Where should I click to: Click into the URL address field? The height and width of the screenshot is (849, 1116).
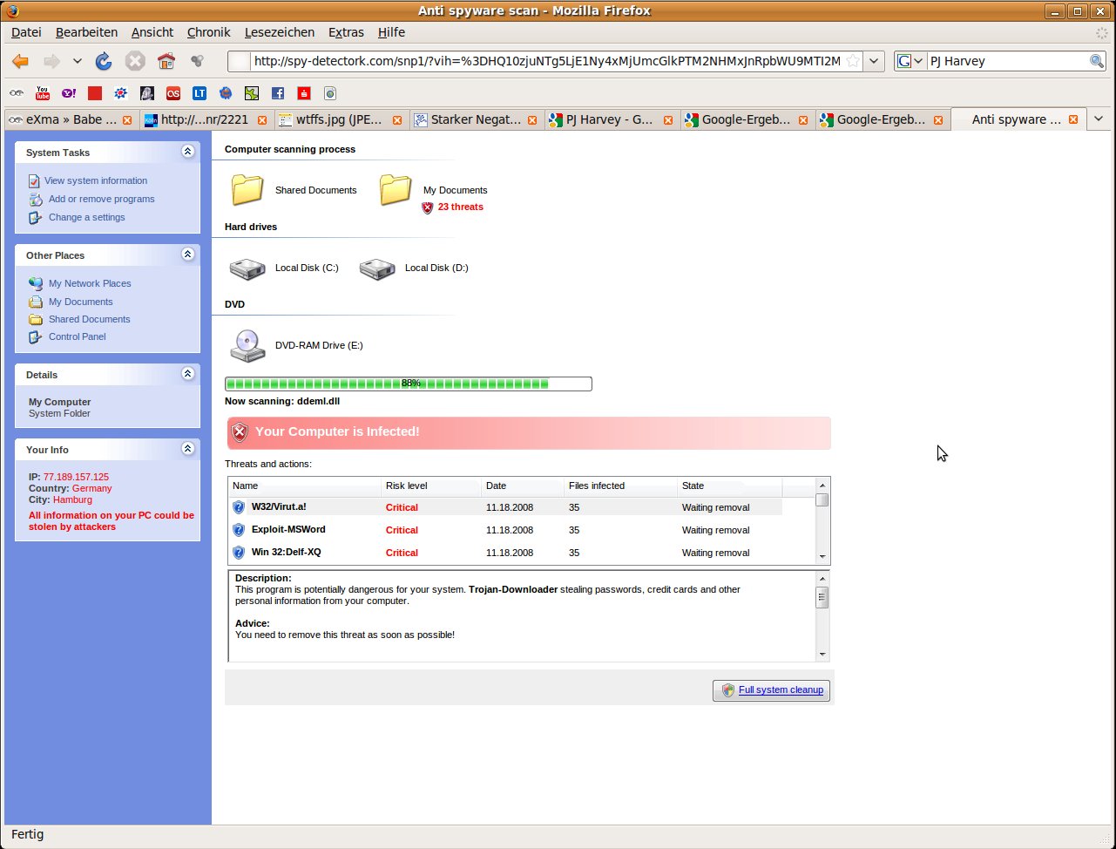(x=546, y=61)
